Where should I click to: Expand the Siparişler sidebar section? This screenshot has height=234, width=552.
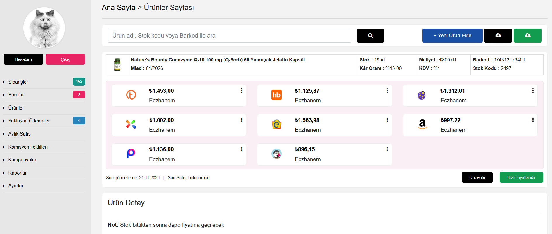tap(18, 82)
